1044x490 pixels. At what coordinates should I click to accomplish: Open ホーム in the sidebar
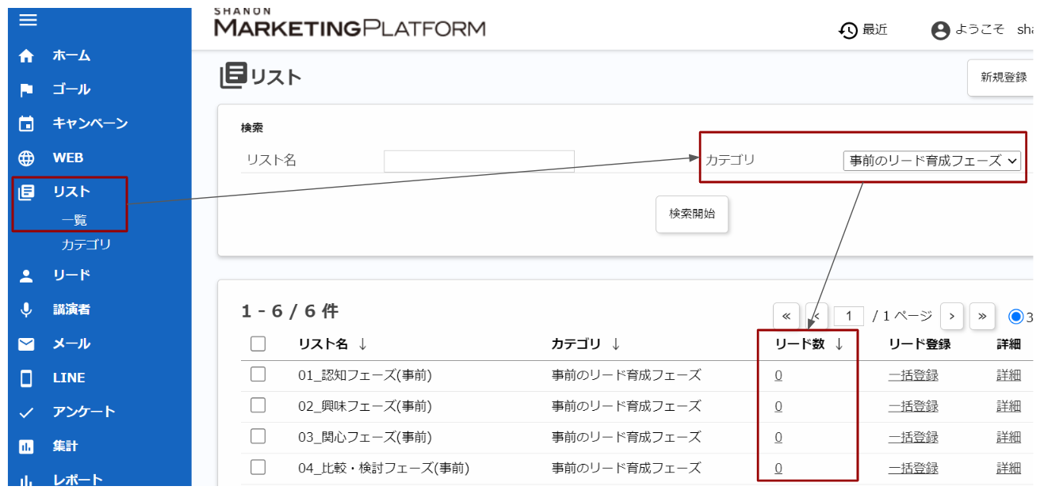click(71, 56)
